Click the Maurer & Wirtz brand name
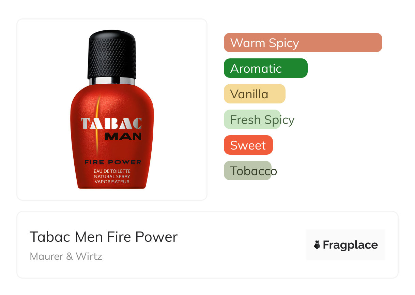Screen dimensions: 415x295 pos(66,256)
